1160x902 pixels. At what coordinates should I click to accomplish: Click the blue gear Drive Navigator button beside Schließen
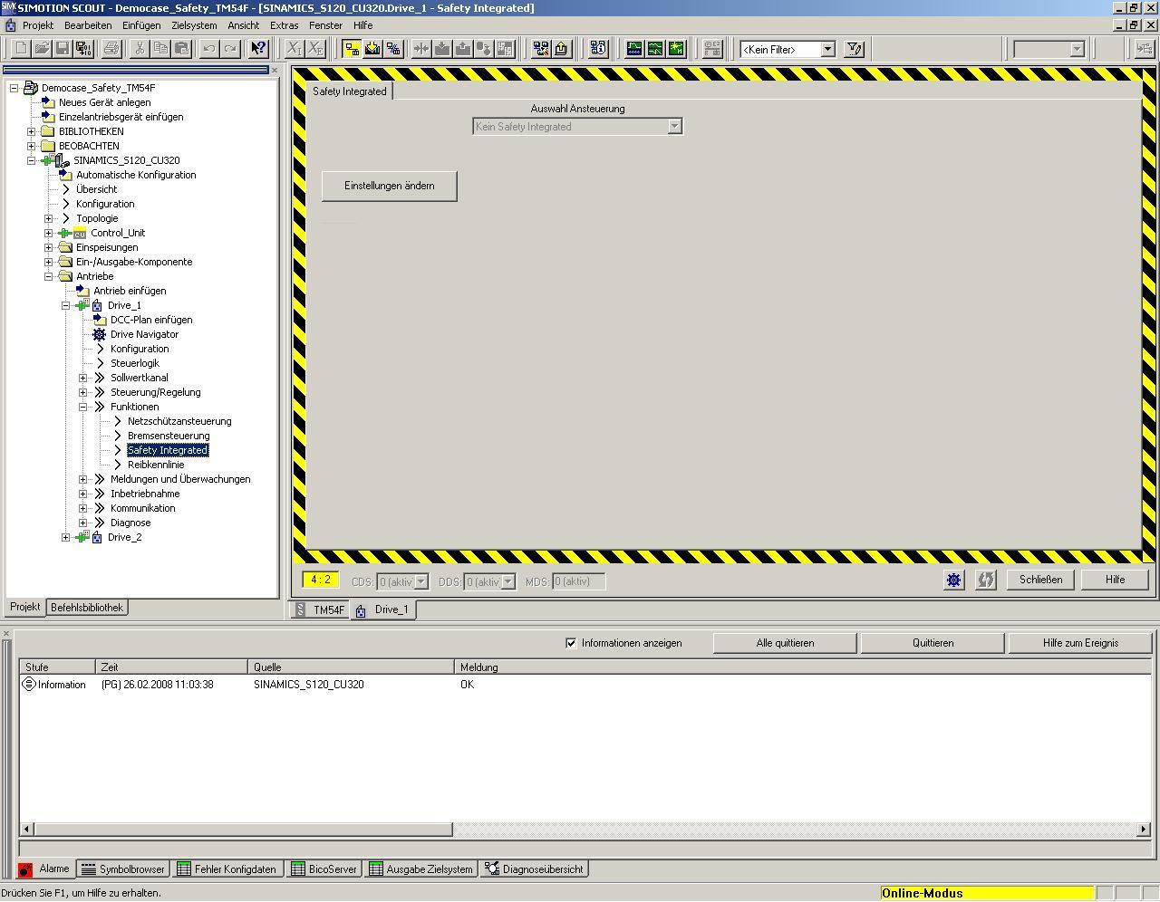point(953,580)
